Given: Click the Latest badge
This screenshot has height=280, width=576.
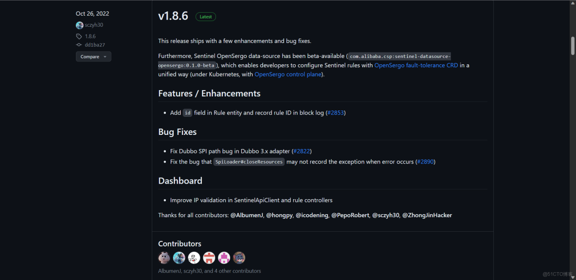Looking at the screenshot, I should (x=206, y=17).
